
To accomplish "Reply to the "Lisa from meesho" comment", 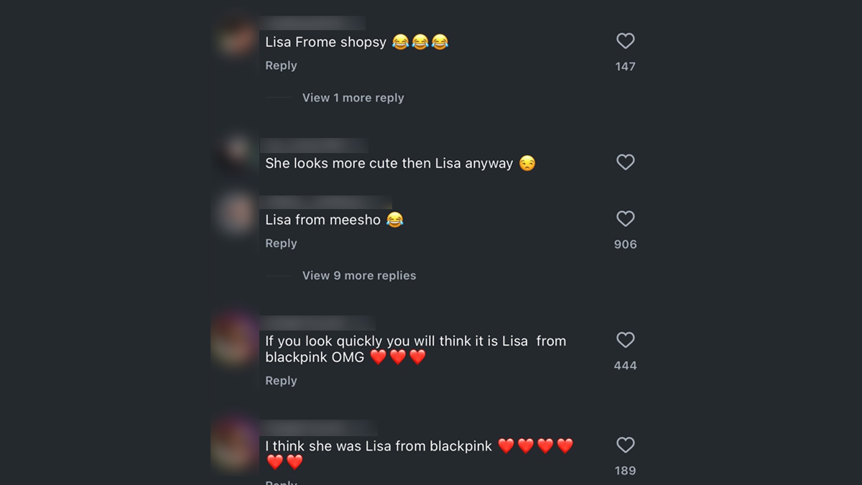I will tap(281, 244).
